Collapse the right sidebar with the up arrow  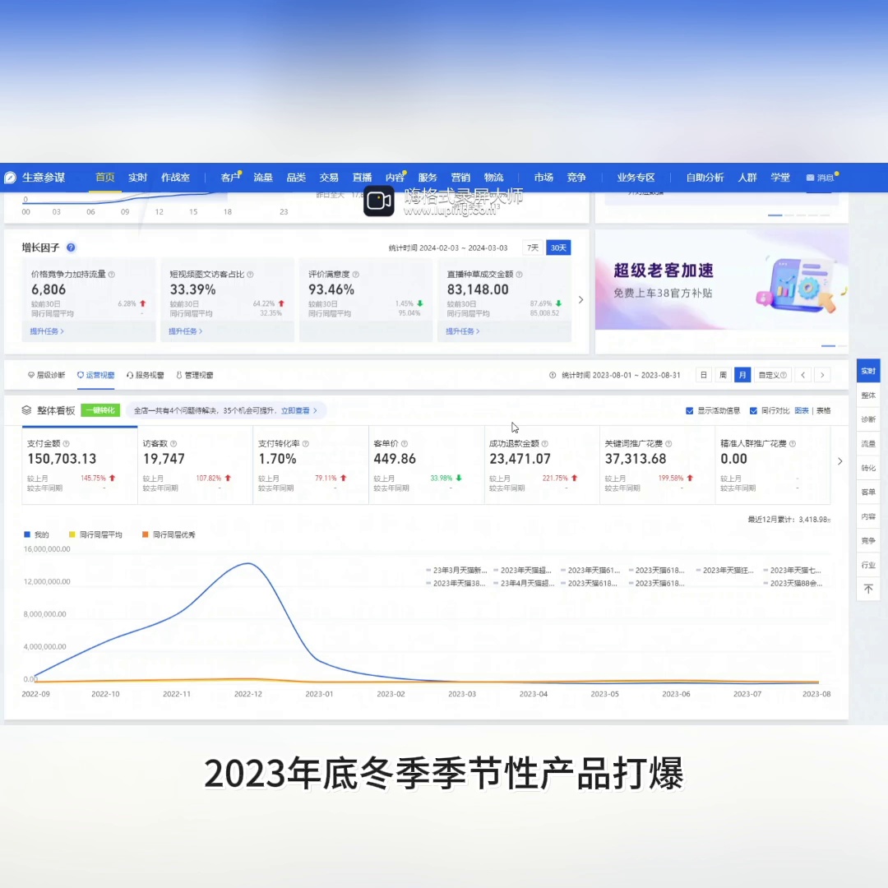868,589
